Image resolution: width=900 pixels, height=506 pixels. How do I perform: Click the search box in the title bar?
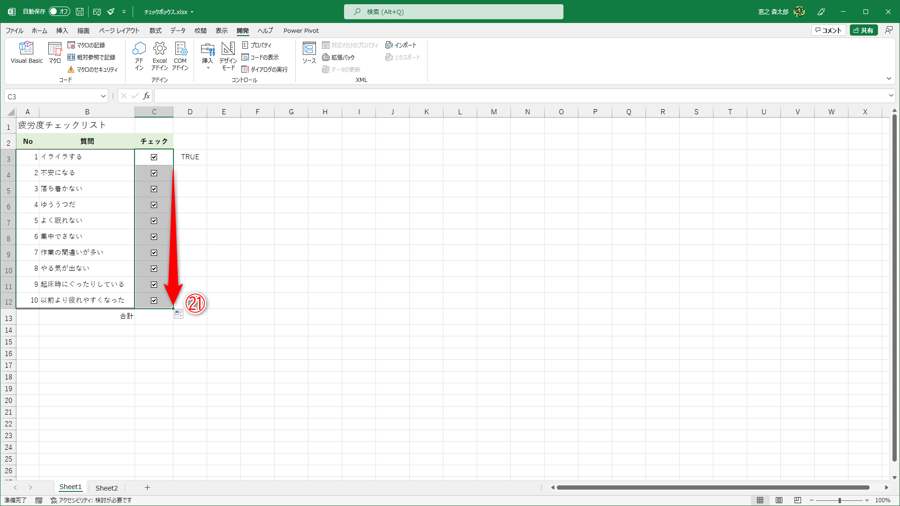[453, 12]
